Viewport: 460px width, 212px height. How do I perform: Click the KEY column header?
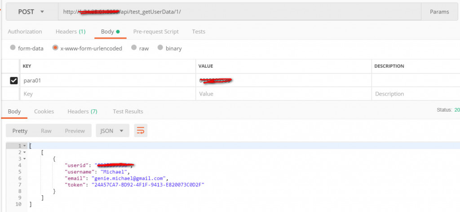tap(27, 66)
